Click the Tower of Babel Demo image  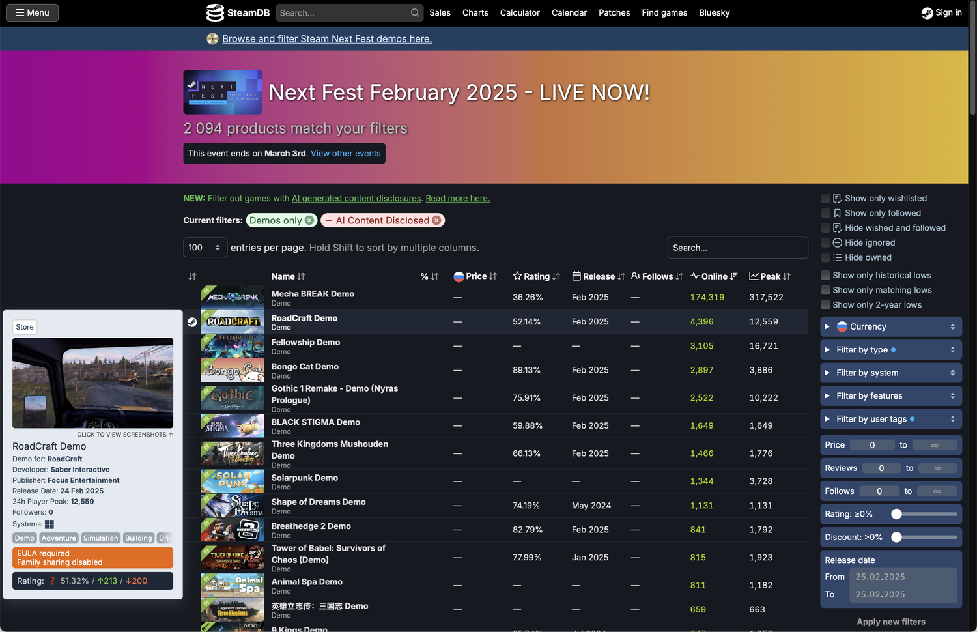(233, 558)
